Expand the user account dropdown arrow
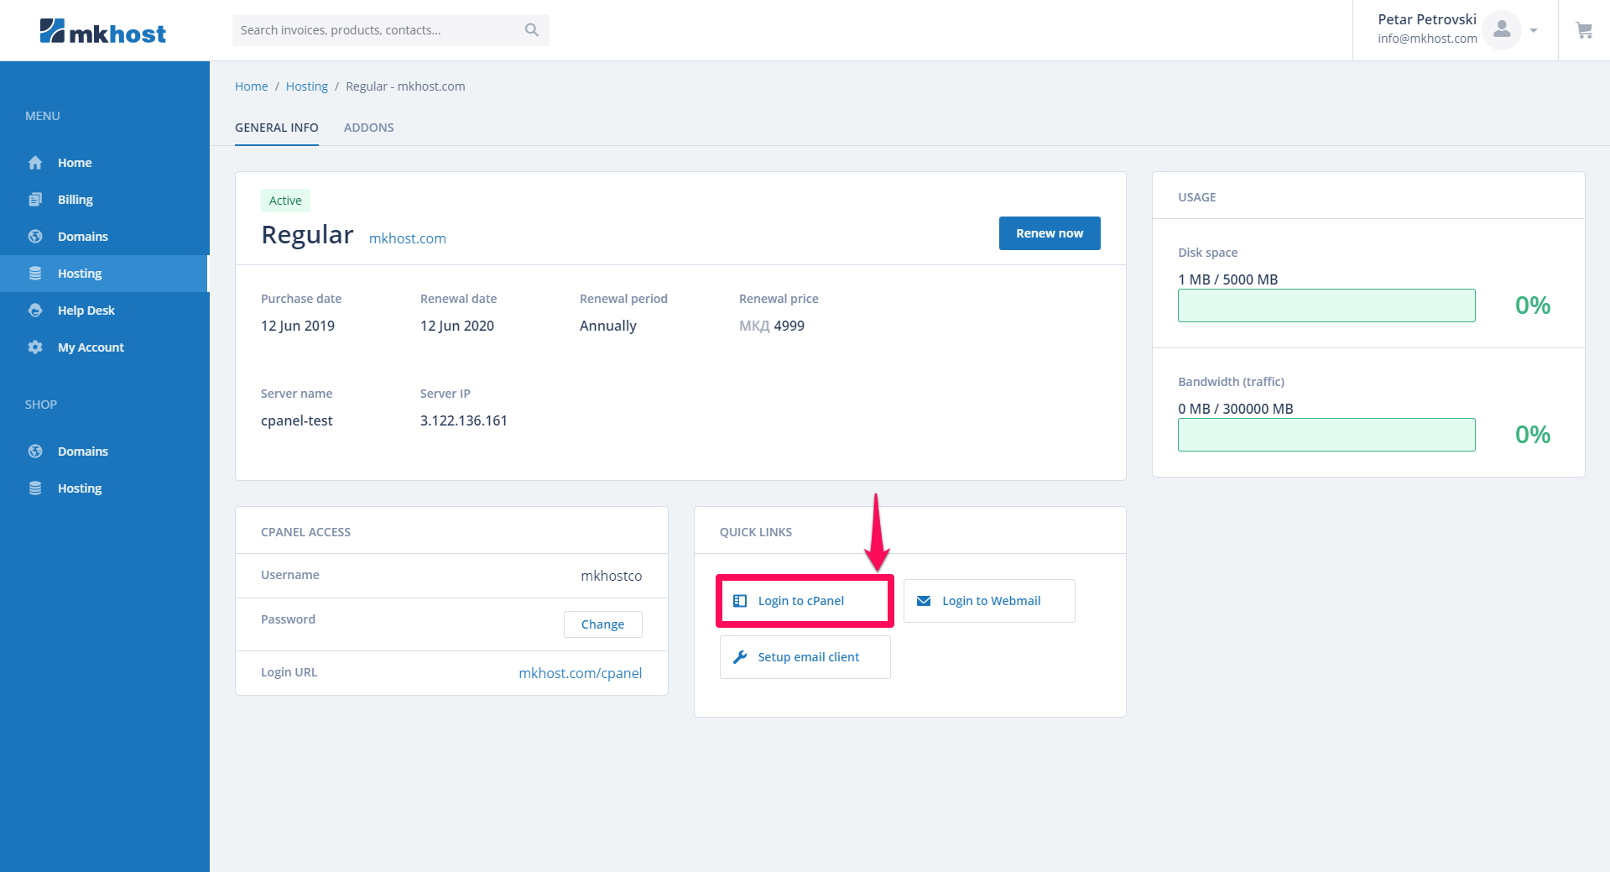The height and width of the screenshot is (872, 1610). [x=1534, y=31]
